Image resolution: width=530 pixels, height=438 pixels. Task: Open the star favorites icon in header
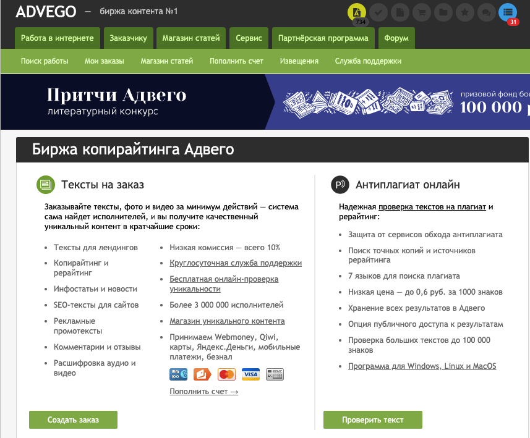click(x=465, y=12)
